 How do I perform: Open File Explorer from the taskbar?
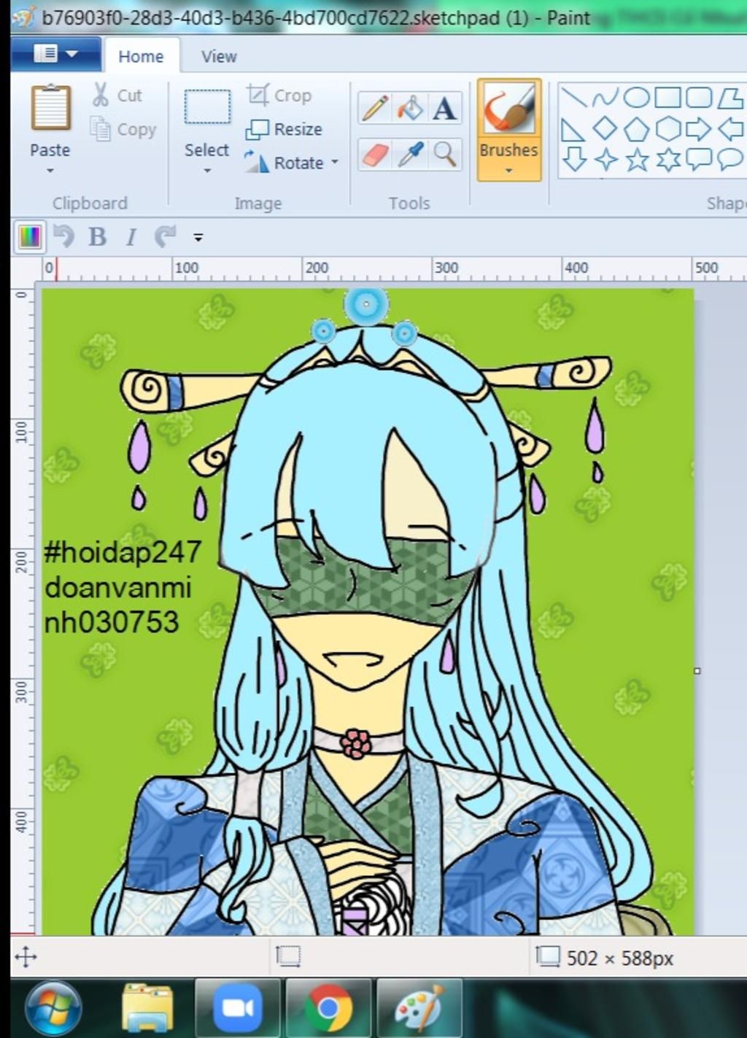147,1007
